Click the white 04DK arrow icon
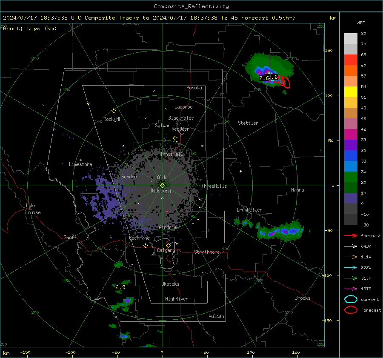The image size is (383, 358). pyautogui.click(x=351, y=246)
